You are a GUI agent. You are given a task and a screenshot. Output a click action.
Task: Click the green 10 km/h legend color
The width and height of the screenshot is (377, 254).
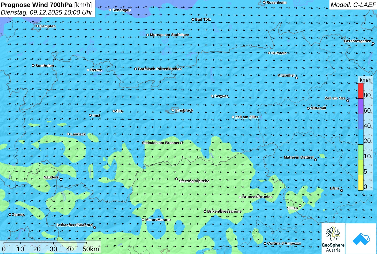(361, 152)
